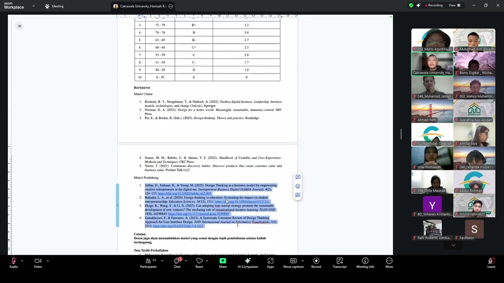Select the 049_Muhamad Jamal participant video
504x283 pixels.
tap(432, 87)
